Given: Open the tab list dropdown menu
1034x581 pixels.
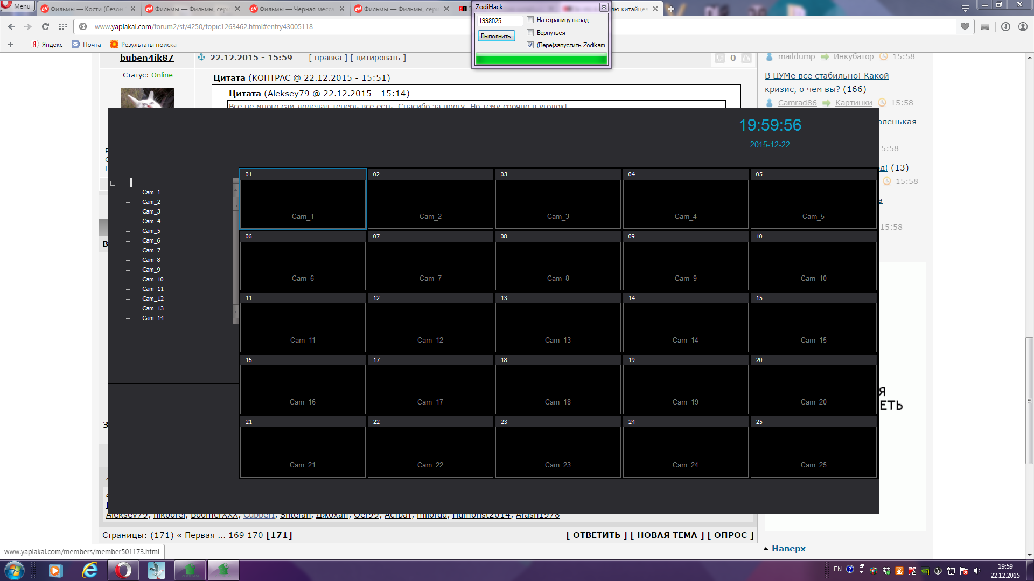Looking at the screenshot, I should [965, 9].
